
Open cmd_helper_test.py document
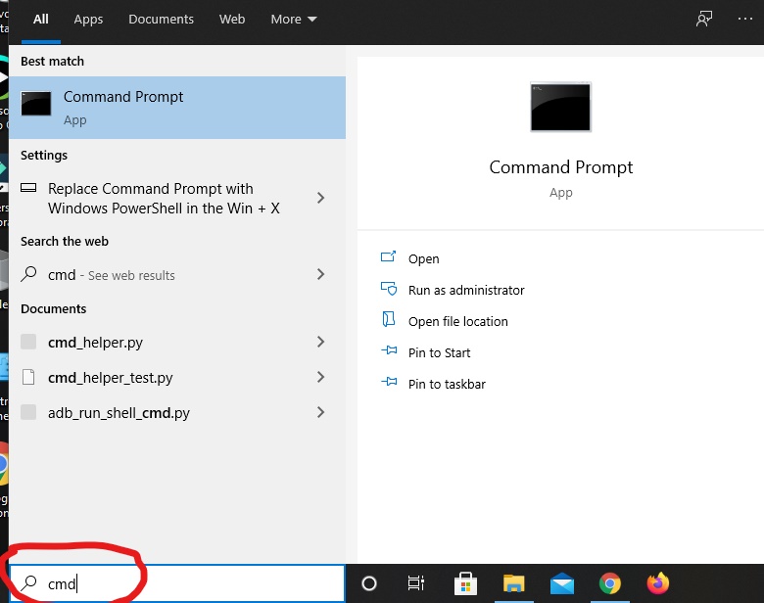(x=177, y=378)
